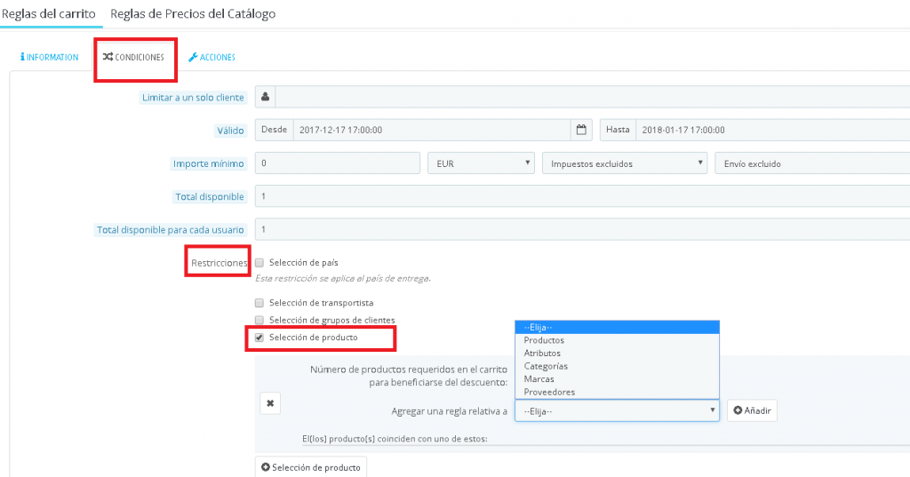Viewport: 910px width, 477px height.
Task: Click the wrench icon on Acciones tab
Action: click(192, 57)
